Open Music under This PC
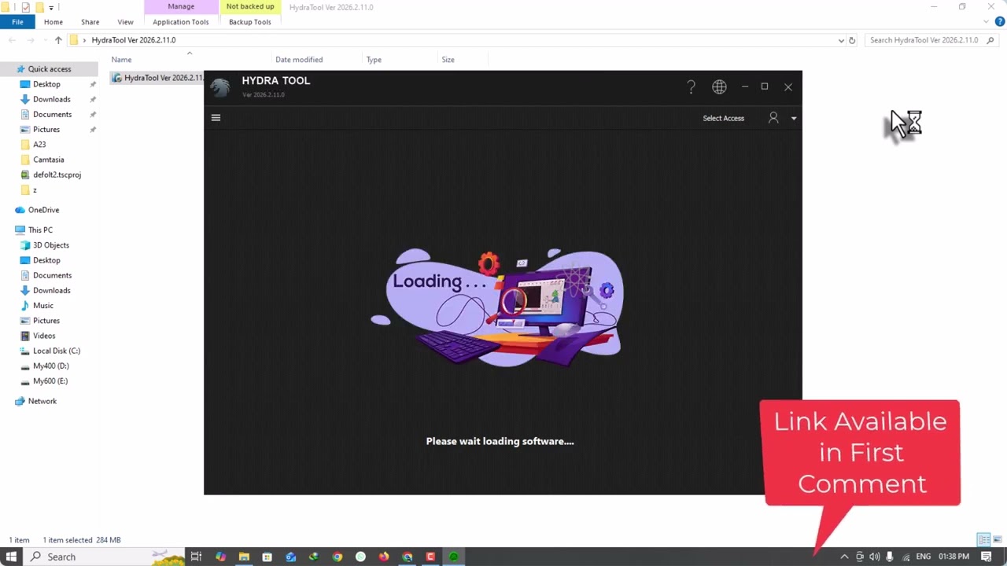Image resolution: width=1007 pixels, height=566 pixels. point(43,306)
